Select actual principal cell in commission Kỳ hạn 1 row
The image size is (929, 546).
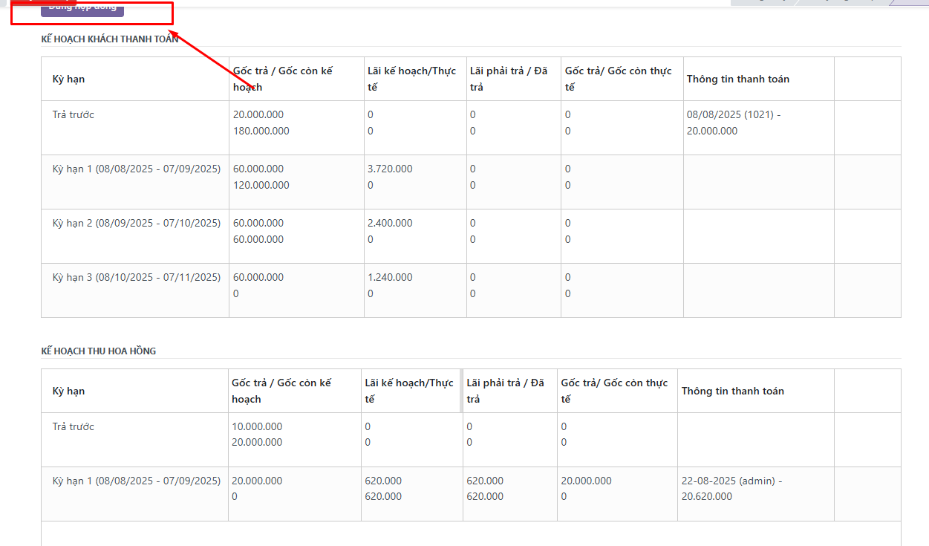point(617,494)
